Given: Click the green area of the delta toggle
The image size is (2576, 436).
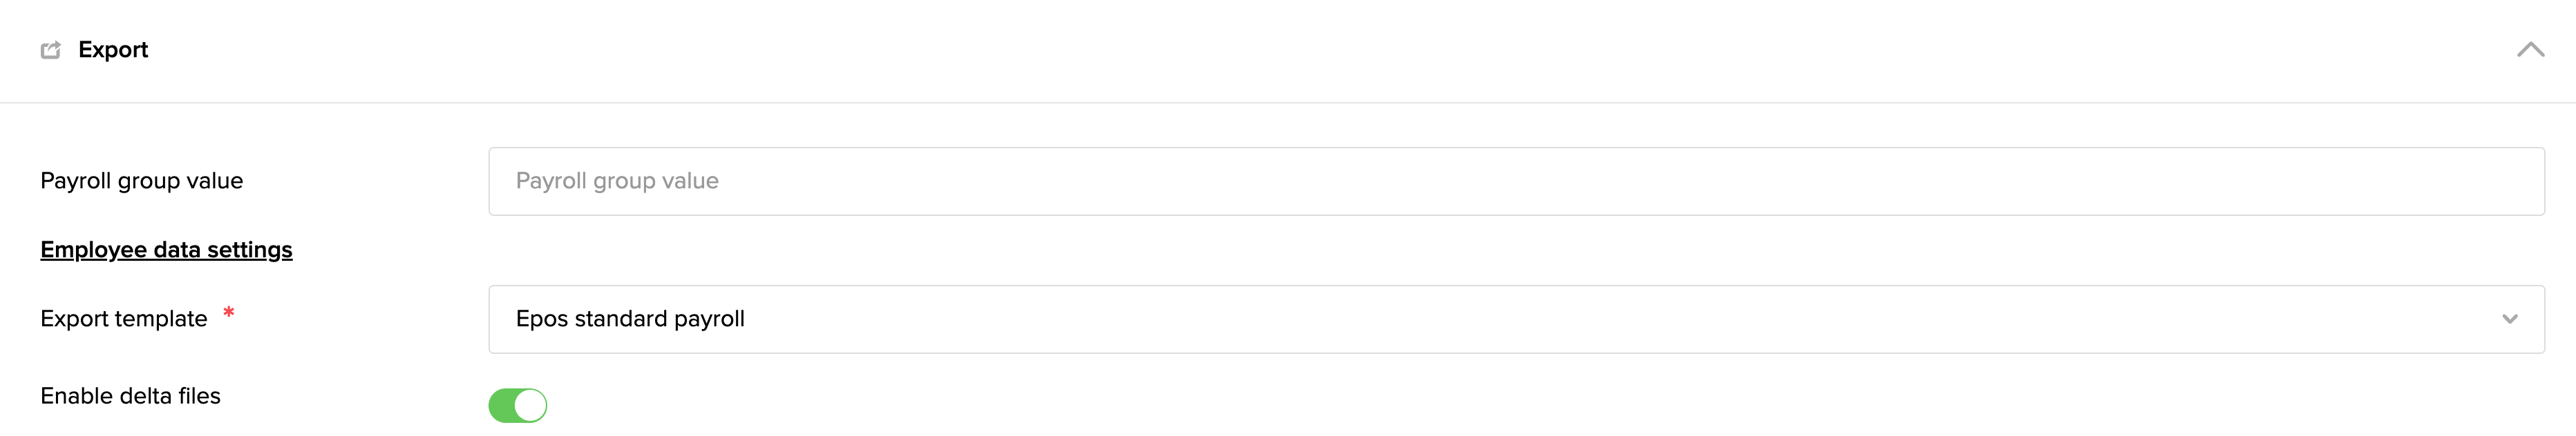Looking at the screenshot, I should (x=502, y=406).
